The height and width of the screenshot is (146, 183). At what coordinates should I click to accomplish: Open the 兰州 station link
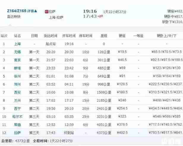[18, 100]
